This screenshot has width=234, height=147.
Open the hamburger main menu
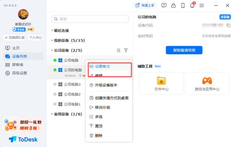202,5
